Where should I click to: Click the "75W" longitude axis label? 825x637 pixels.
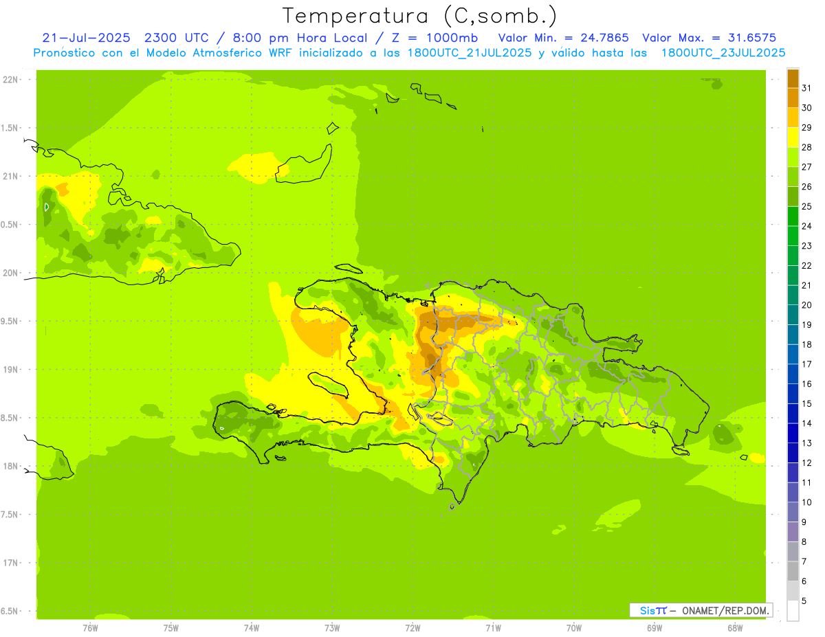click(x=171, y=628)
